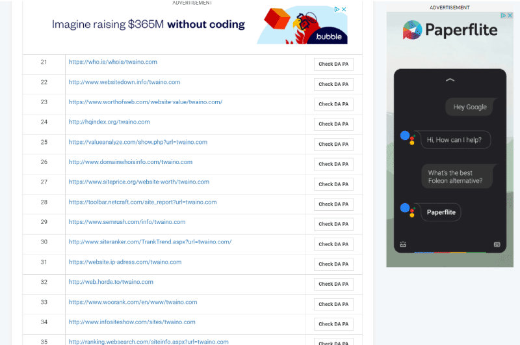Viewport: 520px width, 345px height.
Task: Click AdChoices icon on bubble banner ad
Action: pos(337,9)
